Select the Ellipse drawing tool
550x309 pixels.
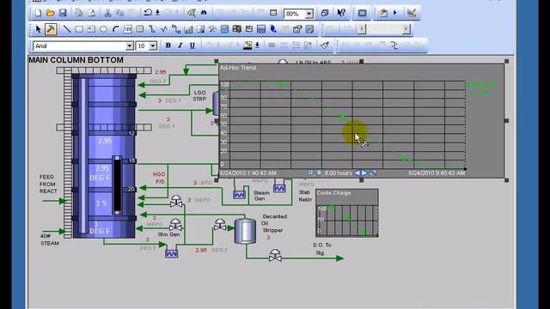coord(103,29)
